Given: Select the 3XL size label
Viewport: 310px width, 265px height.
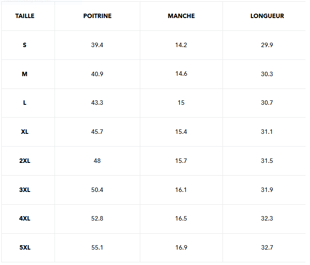Looking at the screenshot, I should coord(25,190).
